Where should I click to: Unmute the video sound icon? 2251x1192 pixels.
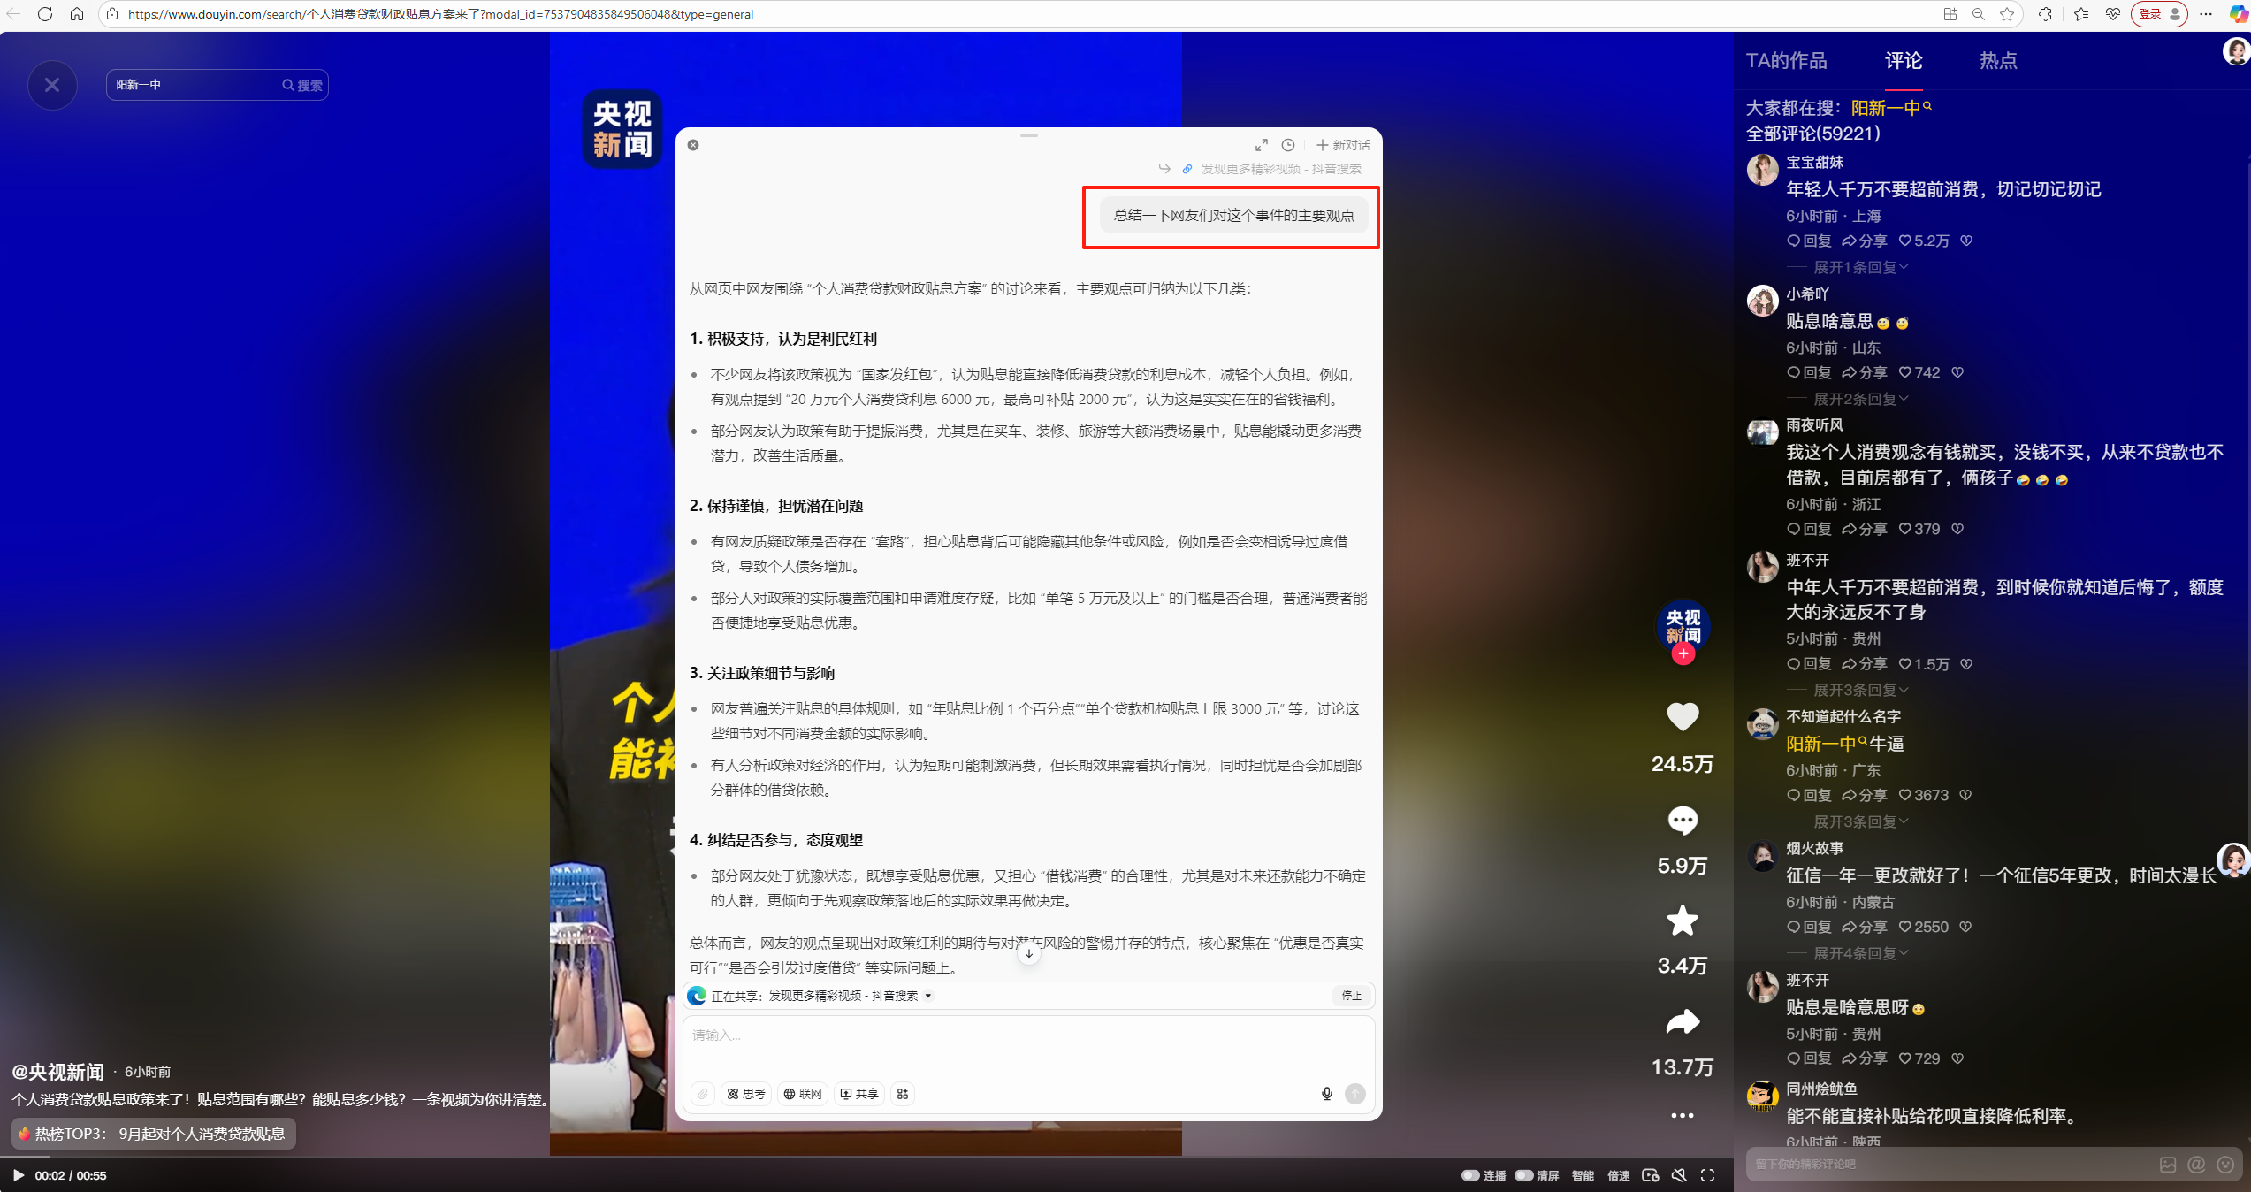click(x=1679, y=1176)
